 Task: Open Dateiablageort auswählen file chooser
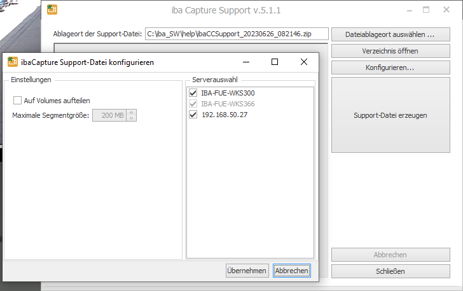[x=391, y=34]
